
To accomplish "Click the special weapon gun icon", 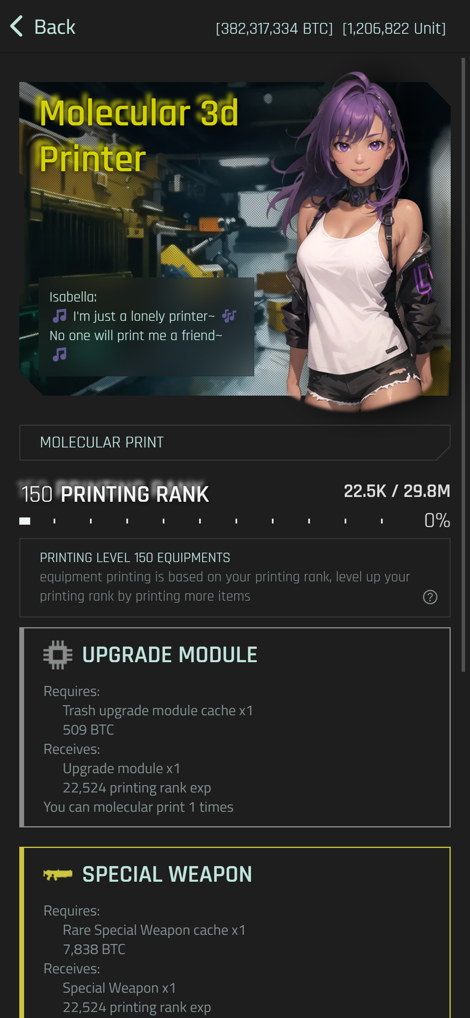I will coord(58,874).
